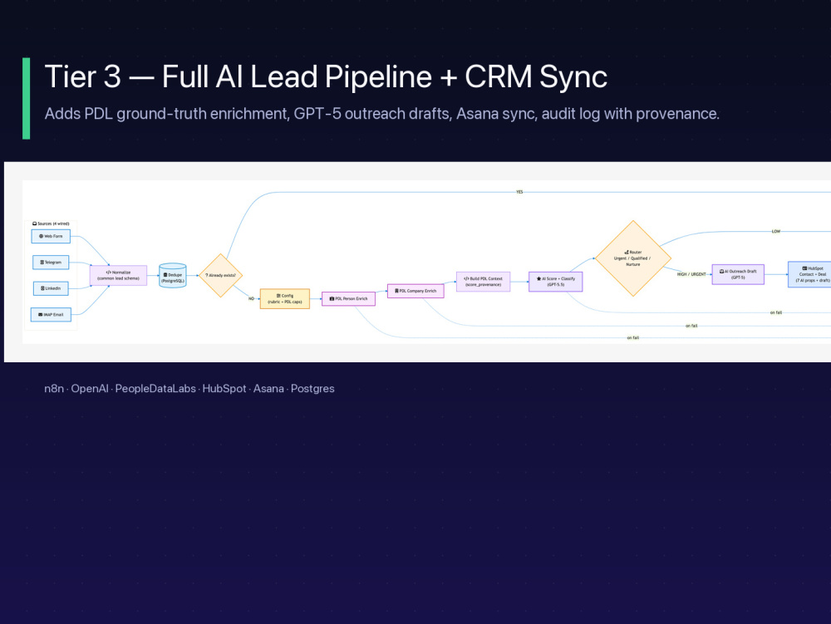The height and width of the screenshot is (624, 831).
Task: Select the Dedupe PostgreSQL database node
Action: tap(173, 276)
